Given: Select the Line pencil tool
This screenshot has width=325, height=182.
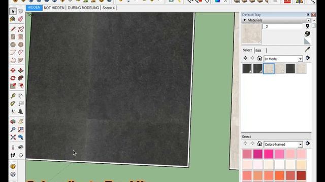Looking at the screenshot, I should point(13,29).
